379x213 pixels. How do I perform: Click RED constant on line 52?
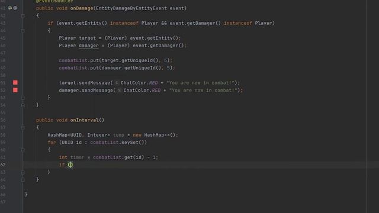[156, 91]
